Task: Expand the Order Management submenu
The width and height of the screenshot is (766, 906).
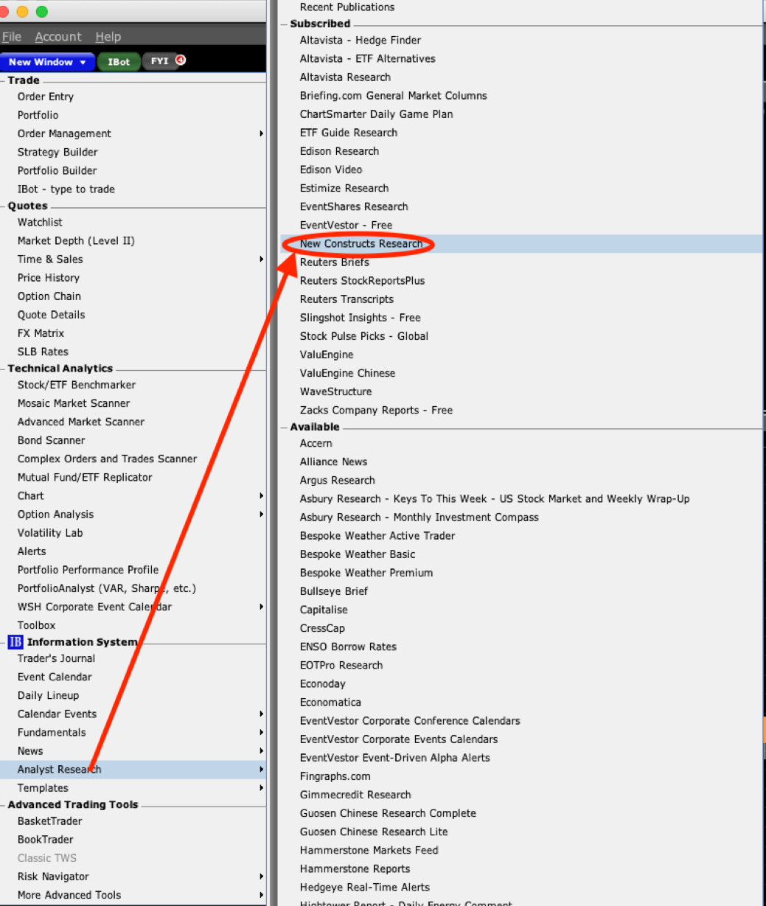Action: pyautogui.click(x=261, y=133)
